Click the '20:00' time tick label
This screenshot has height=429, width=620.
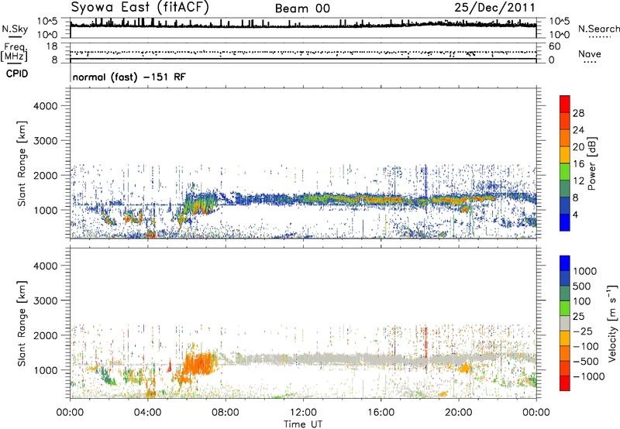(x=458, y=413)
